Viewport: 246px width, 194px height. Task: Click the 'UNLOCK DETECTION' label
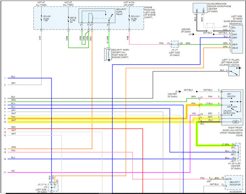tap(229, 112)
